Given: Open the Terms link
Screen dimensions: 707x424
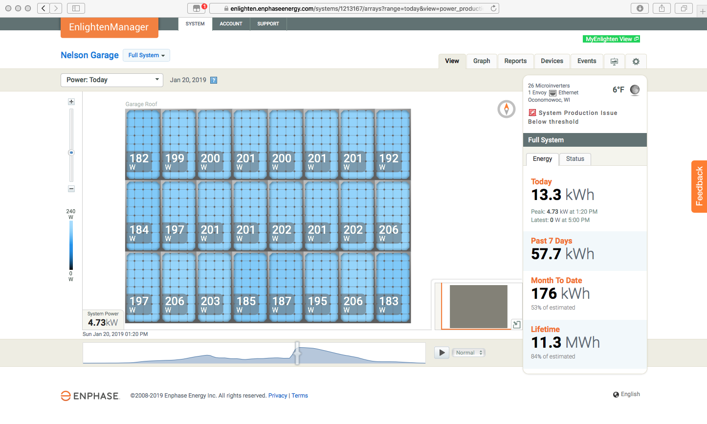Looking at the screenshot, I should pos(300,396).
